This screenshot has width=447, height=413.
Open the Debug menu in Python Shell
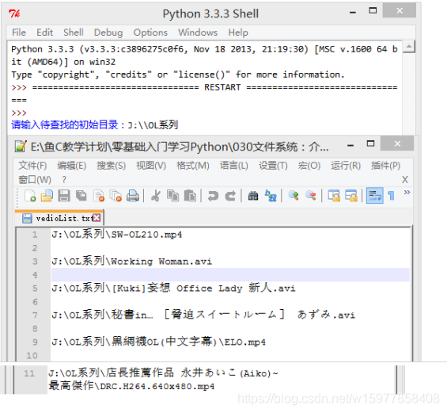pos(108,33)
